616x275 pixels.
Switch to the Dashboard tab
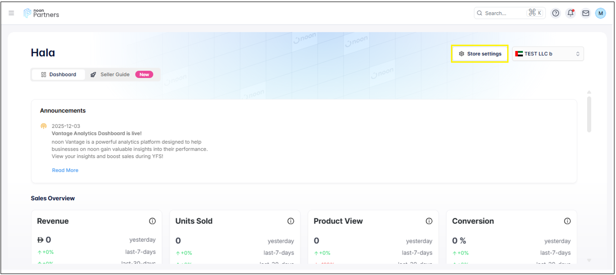[58, 75]
